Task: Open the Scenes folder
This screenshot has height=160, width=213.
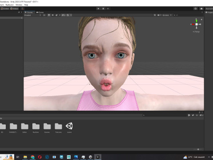Action: click(47, 128)
